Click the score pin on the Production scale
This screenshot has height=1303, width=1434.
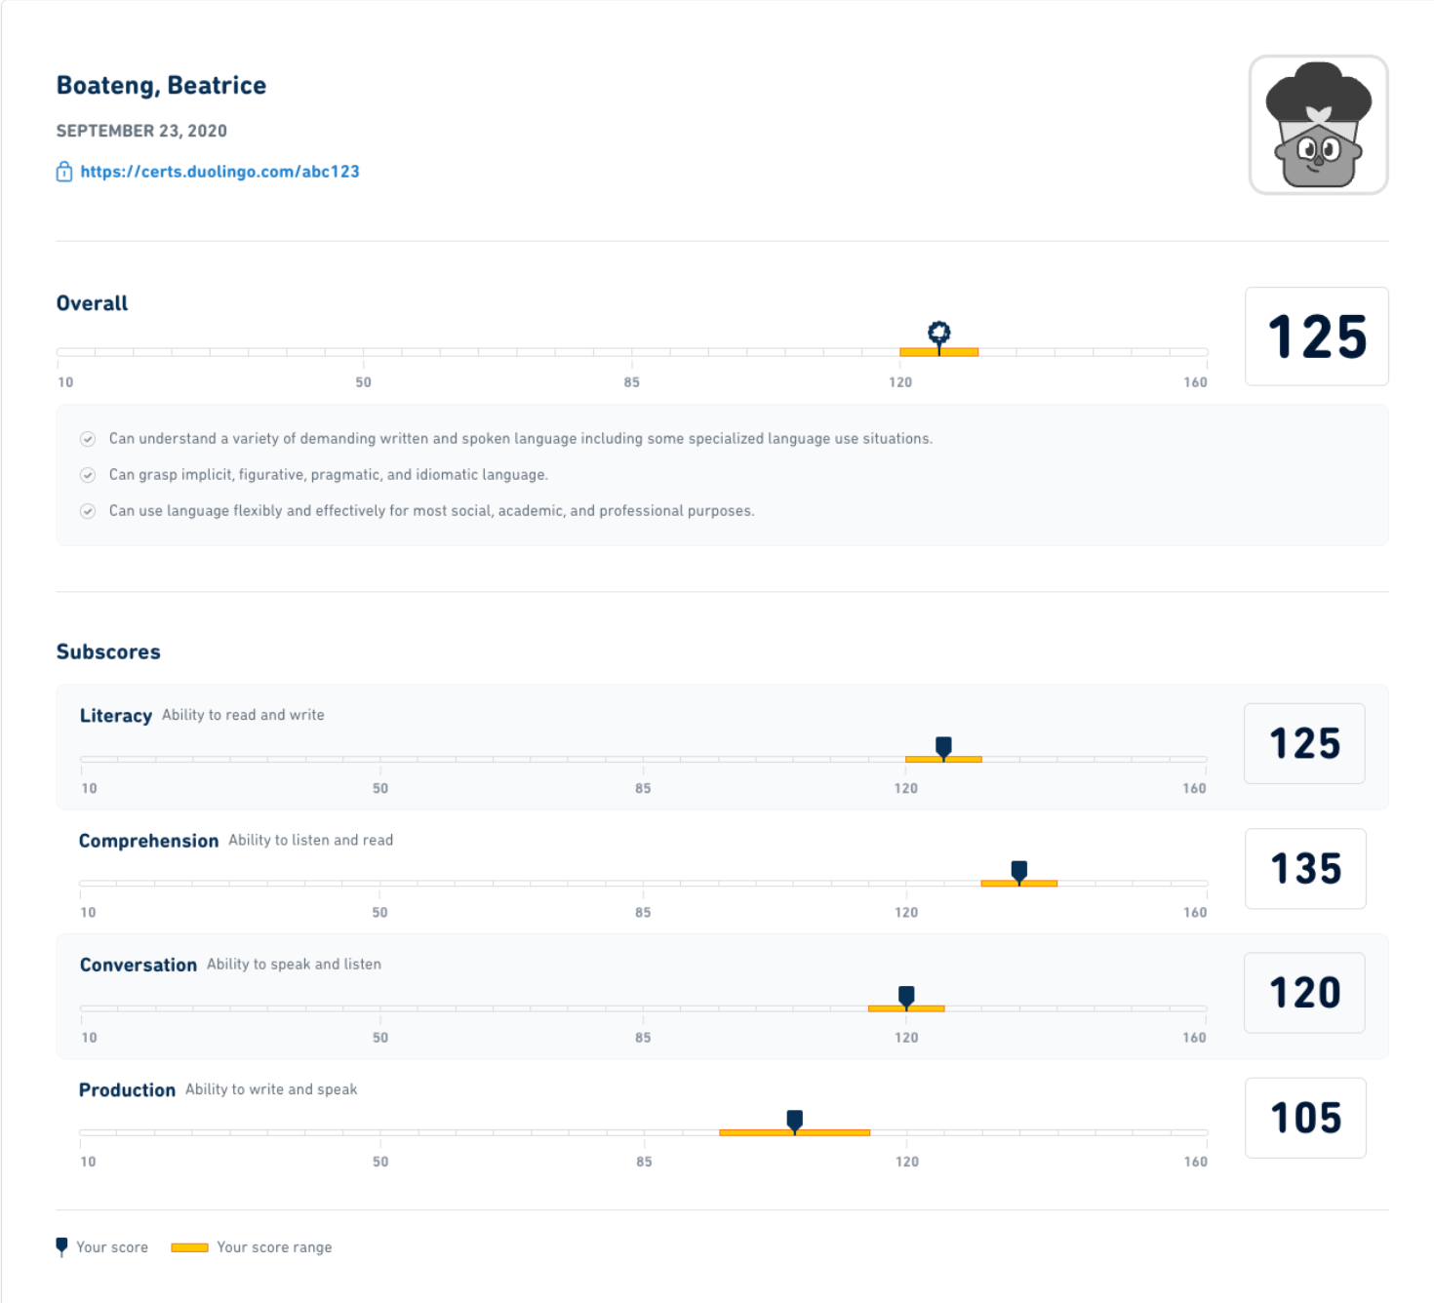pyautogui.click(x=795, y=1121)
